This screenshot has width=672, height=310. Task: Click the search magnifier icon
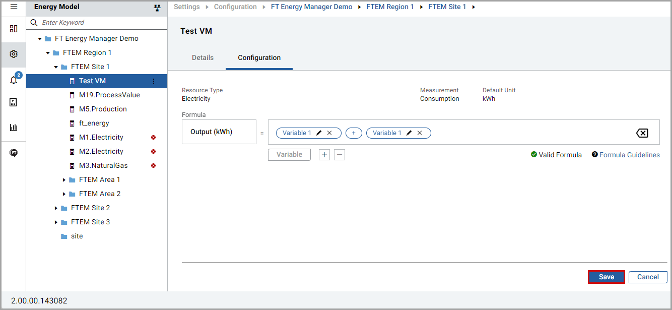click(x=34, y=23)
